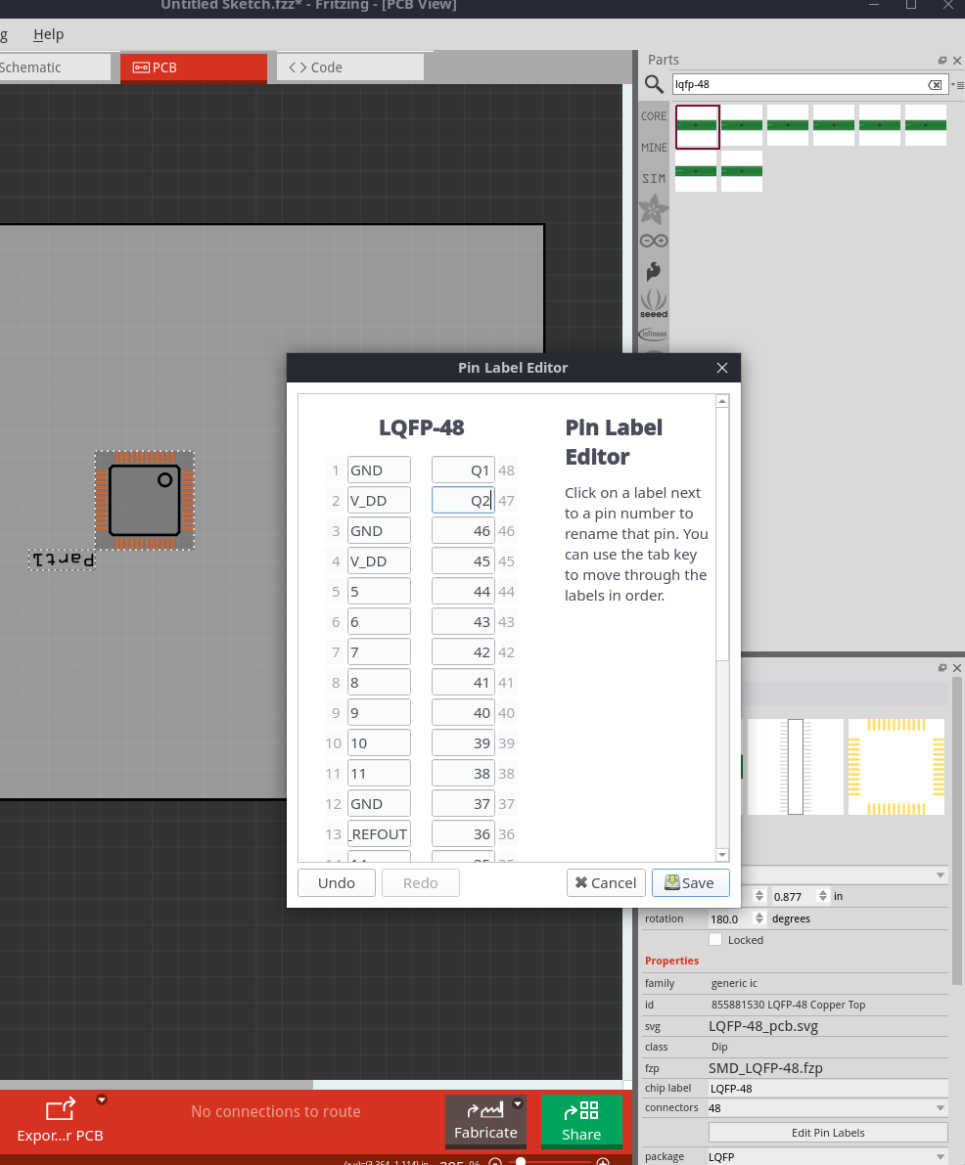Open the Adafruit parts bin
The width and height of the screenshot is (965, 1165).
coord(654,208)
